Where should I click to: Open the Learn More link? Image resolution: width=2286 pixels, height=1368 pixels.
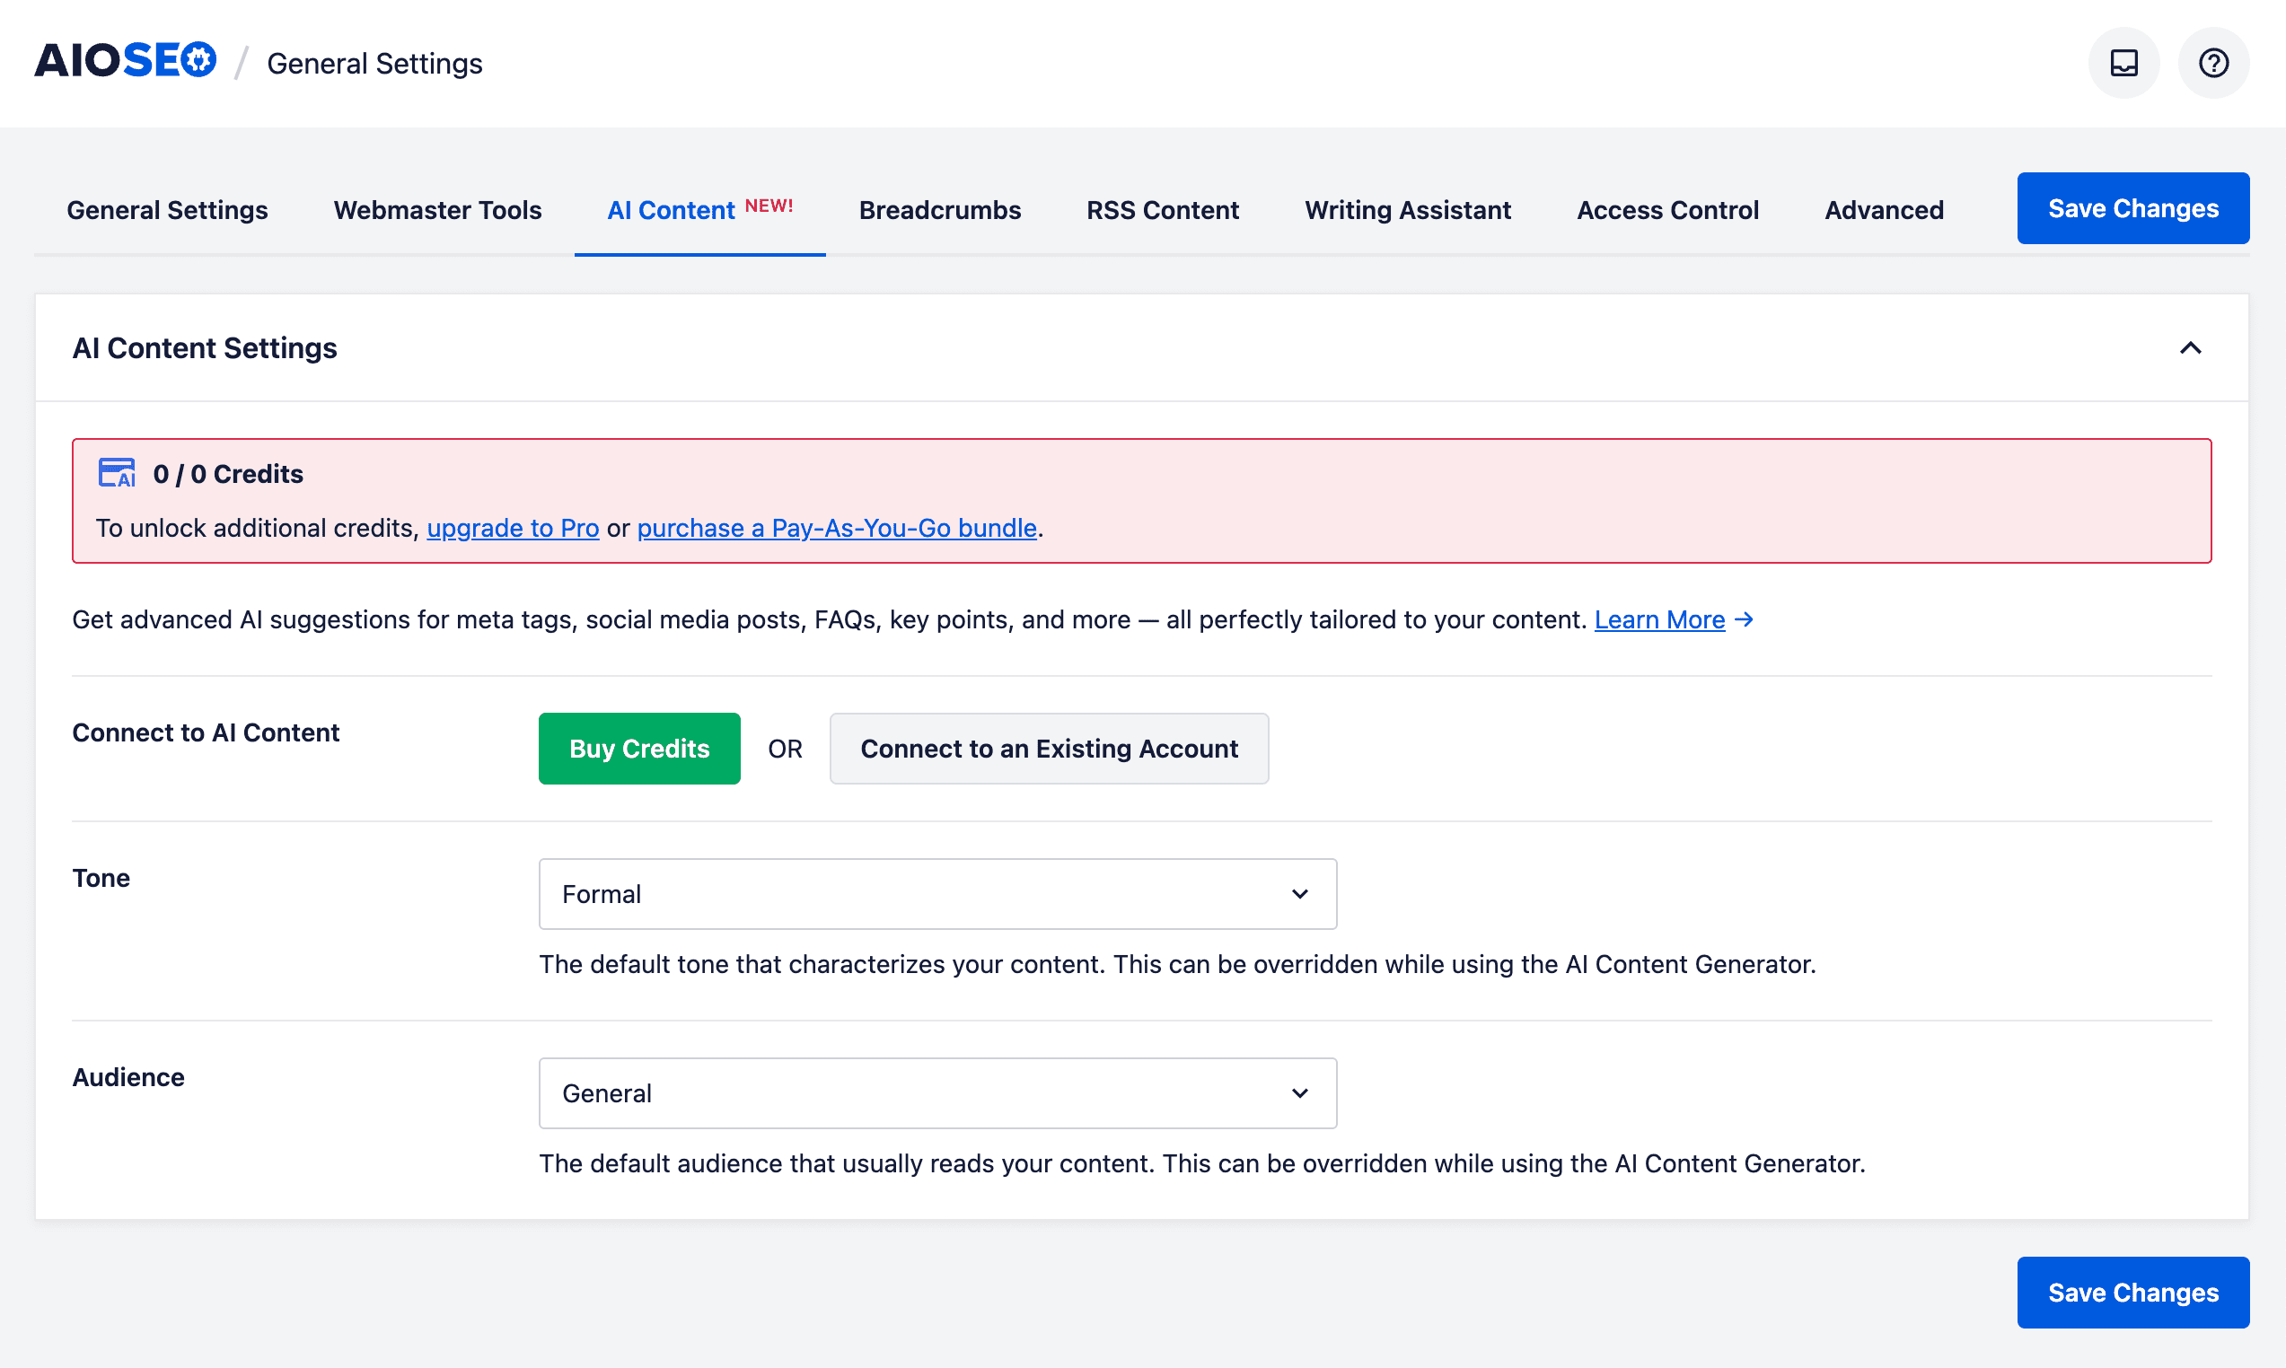pos(1659,619)
